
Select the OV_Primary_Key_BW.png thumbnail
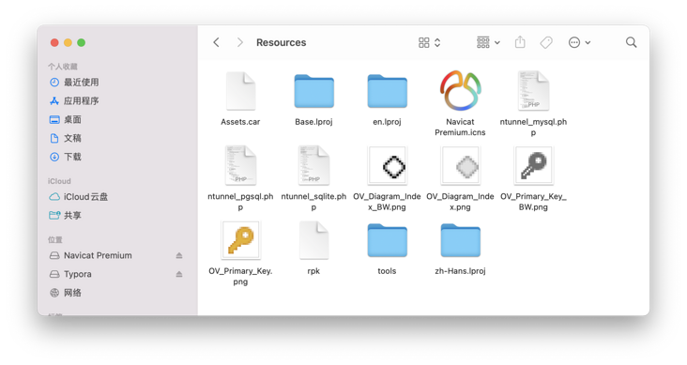[534, 166]
